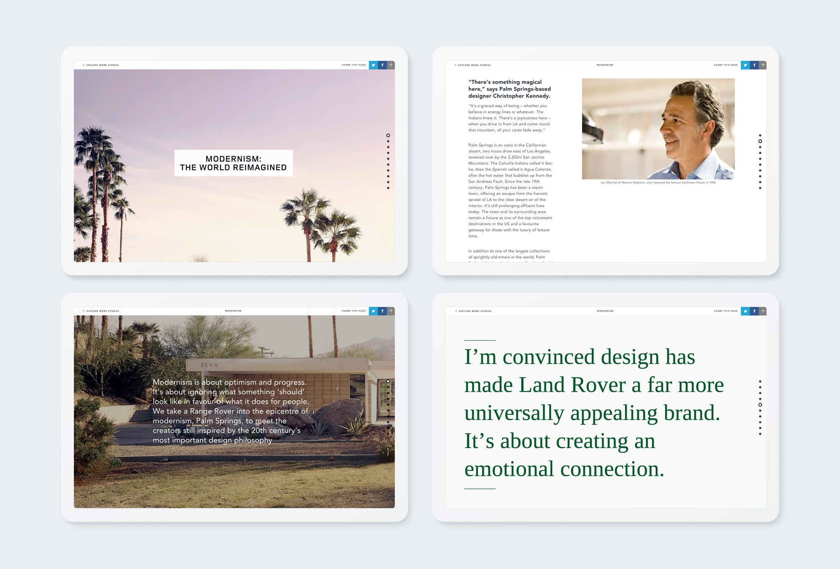Image resolution: width=840 pixels, height=569 pixels.
Task: Share Land Rover quote page on Facebook
Action: pyautogui.click(x=754, y=311)
